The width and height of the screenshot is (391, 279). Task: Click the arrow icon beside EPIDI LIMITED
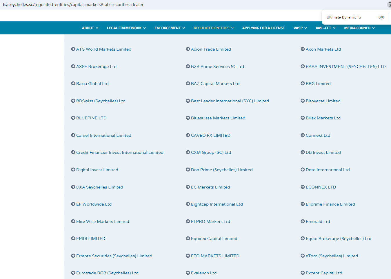click(x=73, y=239)
